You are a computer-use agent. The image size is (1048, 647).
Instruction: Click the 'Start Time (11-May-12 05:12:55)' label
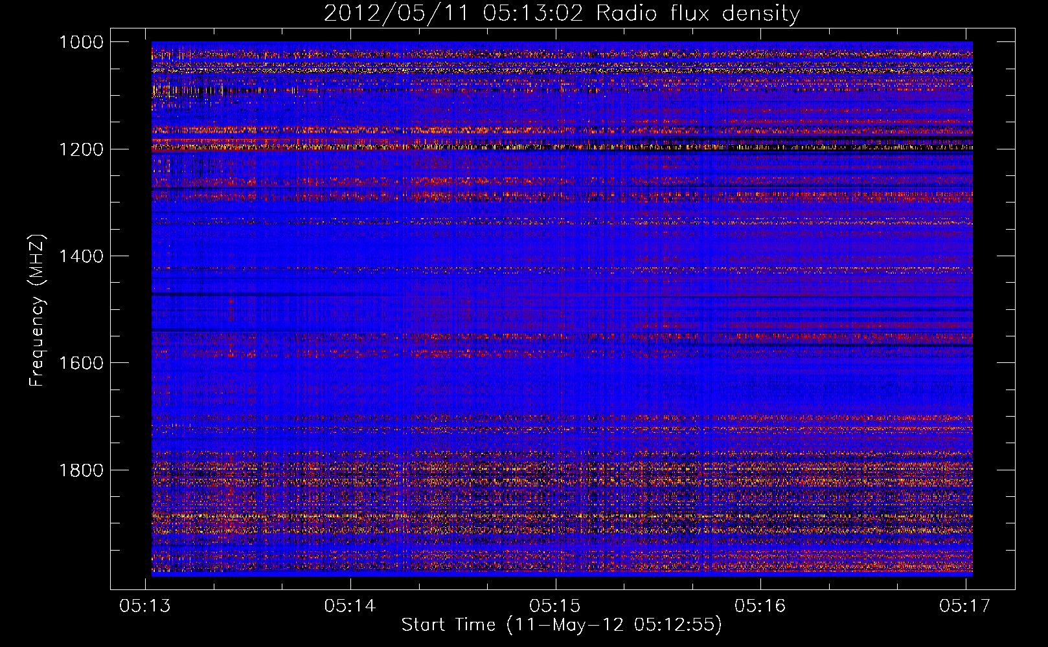pyautogui.click(x=562, y=625)
